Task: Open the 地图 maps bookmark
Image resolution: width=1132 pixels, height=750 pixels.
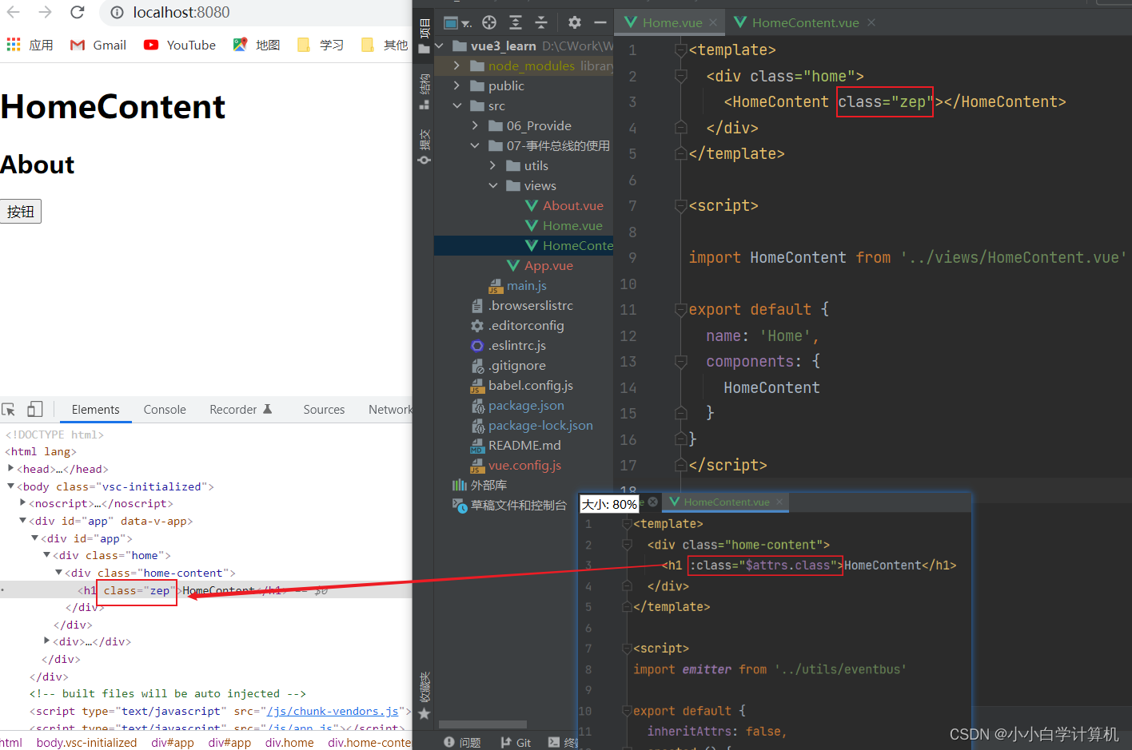Action: pos(257,45)
